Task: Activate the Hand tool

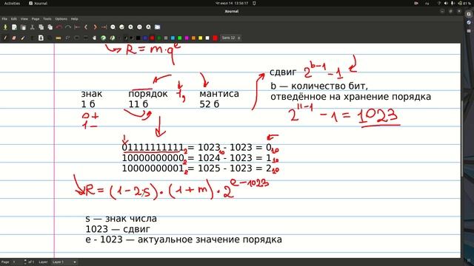Action: pos(94,38)
